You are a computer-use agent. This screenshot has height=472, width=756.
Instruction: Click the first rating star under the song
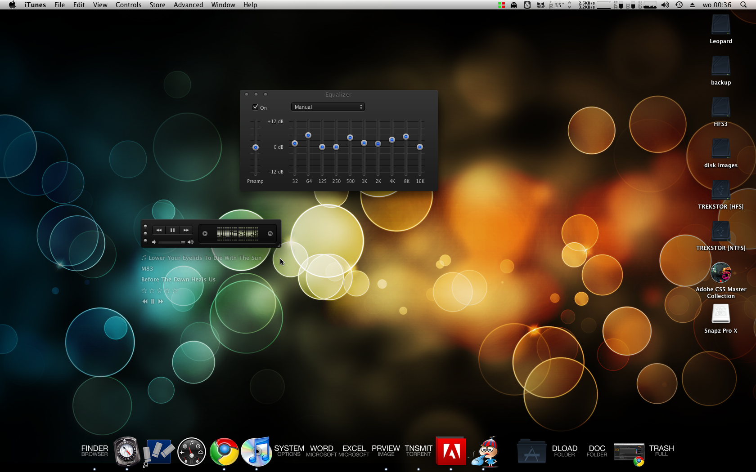[x=144, y=290]
